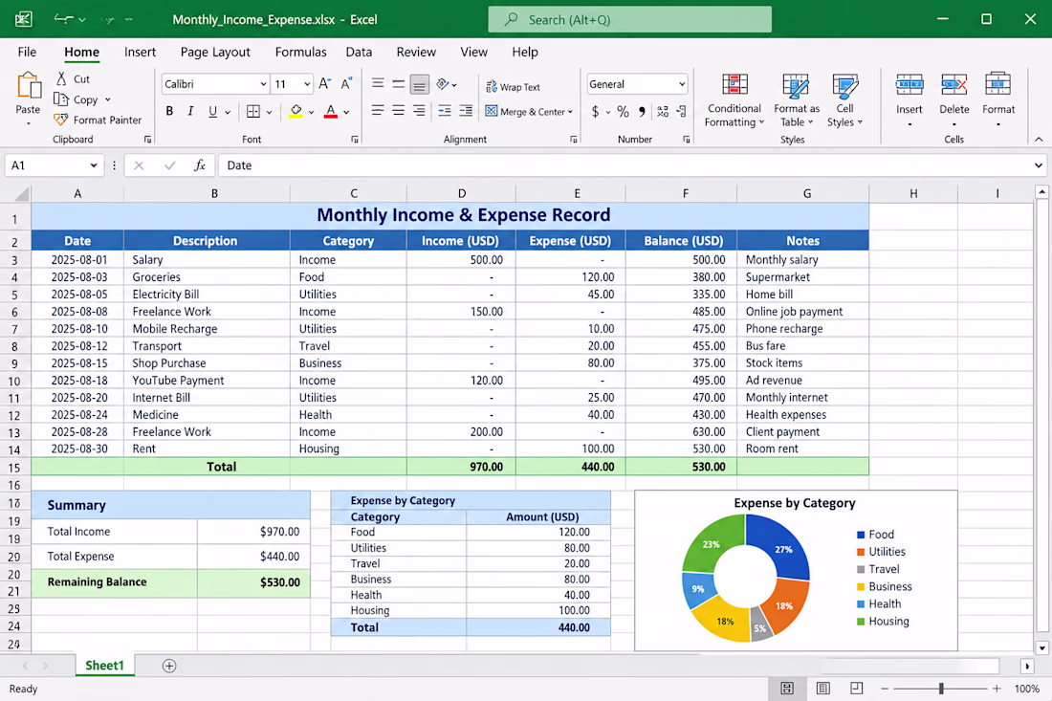Switch to Normal view in status bar
Viewport: 1052px width, 701px height.
point(787,689)
